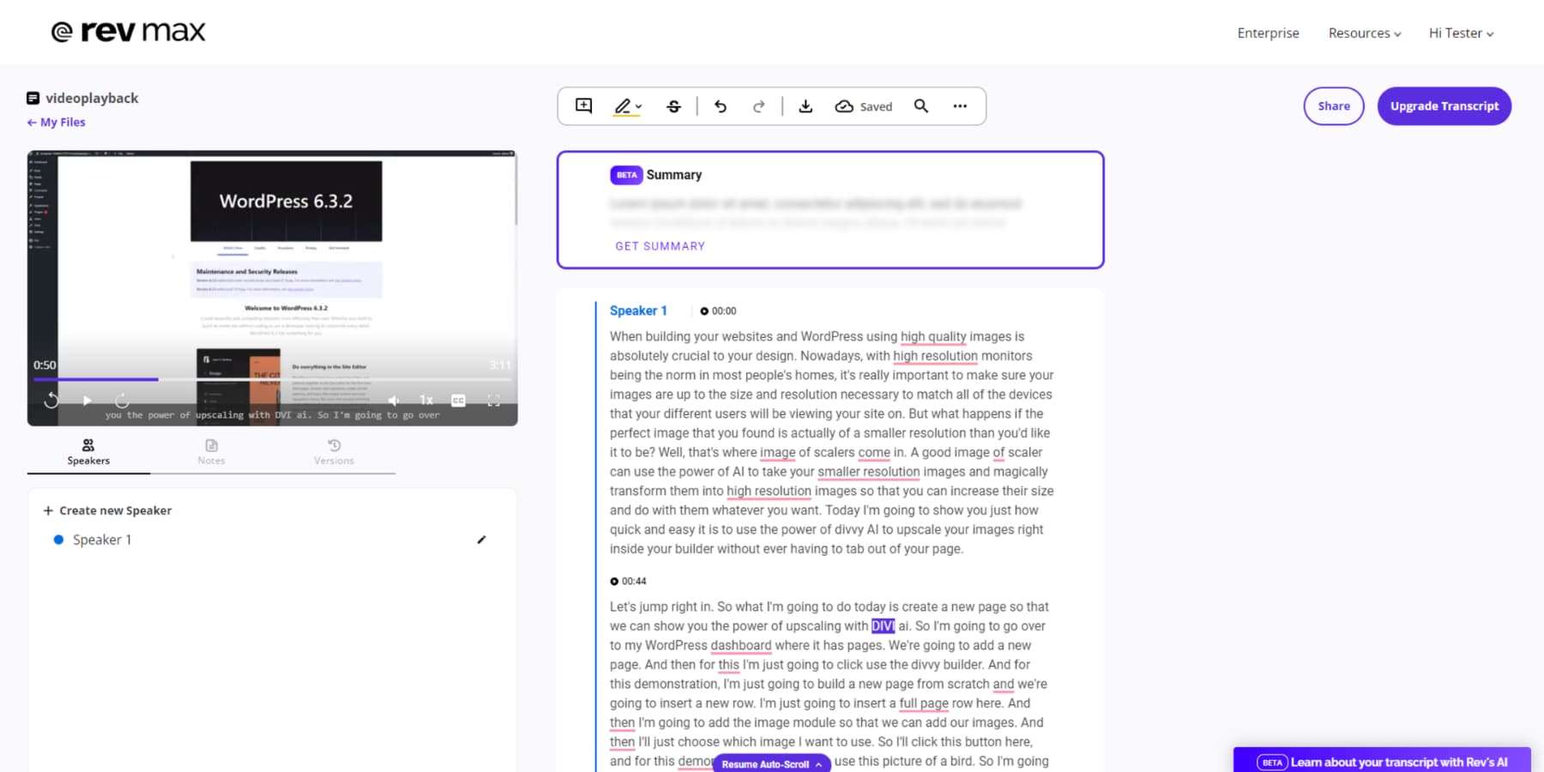Viewport: 1544px width, 772px height.
Task: Select the add comment tool in transcript toolbar
Action: pyautogui.click(x=583, y=106)
